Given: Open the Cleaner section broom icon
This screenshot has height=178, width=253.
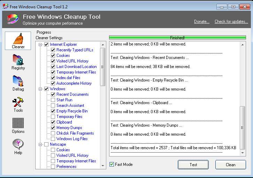Looking at the screenshot, I should point(18,39).
